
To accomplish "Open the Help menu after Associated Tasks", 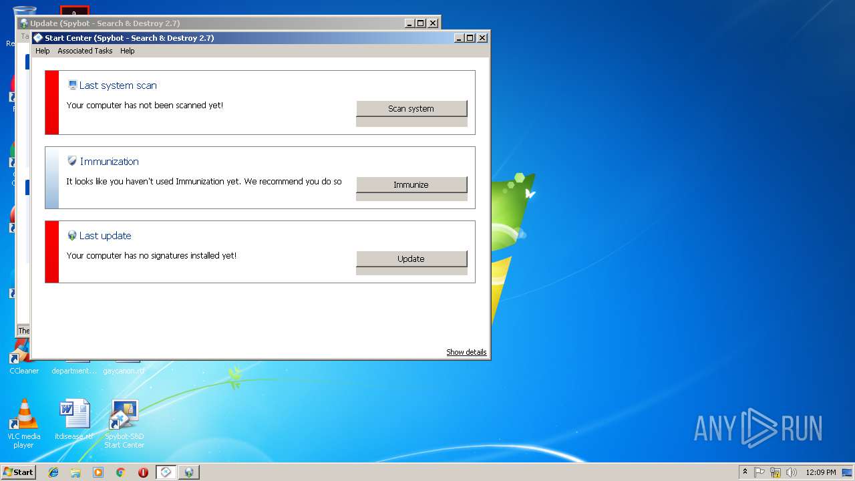I will point(127,51).
